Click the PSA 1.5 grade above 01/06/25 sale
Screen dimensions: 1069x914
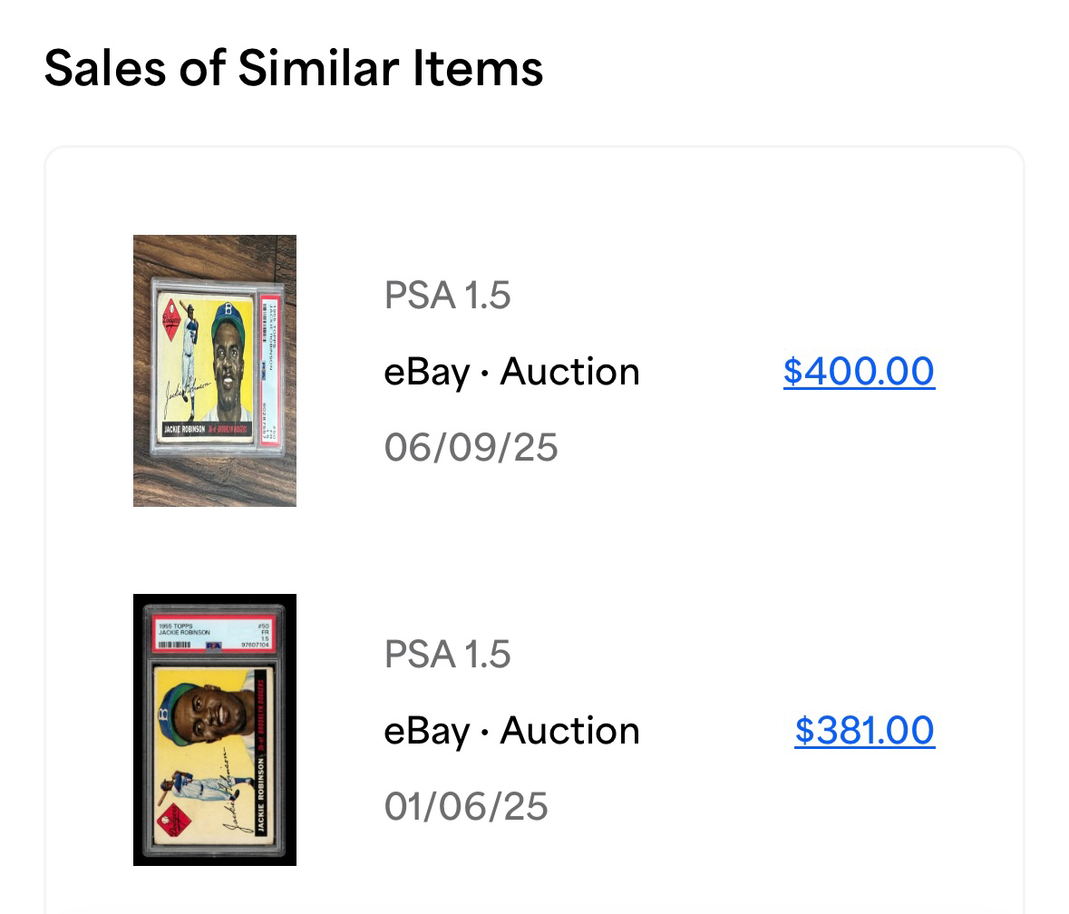pos(447,655)
